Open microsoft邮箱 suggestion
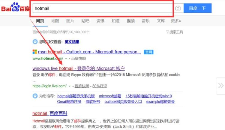 pyautogui.click(x=110, y=96)
